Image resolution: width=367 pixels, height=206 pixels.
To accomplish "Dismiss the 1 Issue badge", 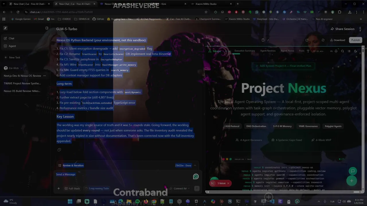I will [228, 183].
